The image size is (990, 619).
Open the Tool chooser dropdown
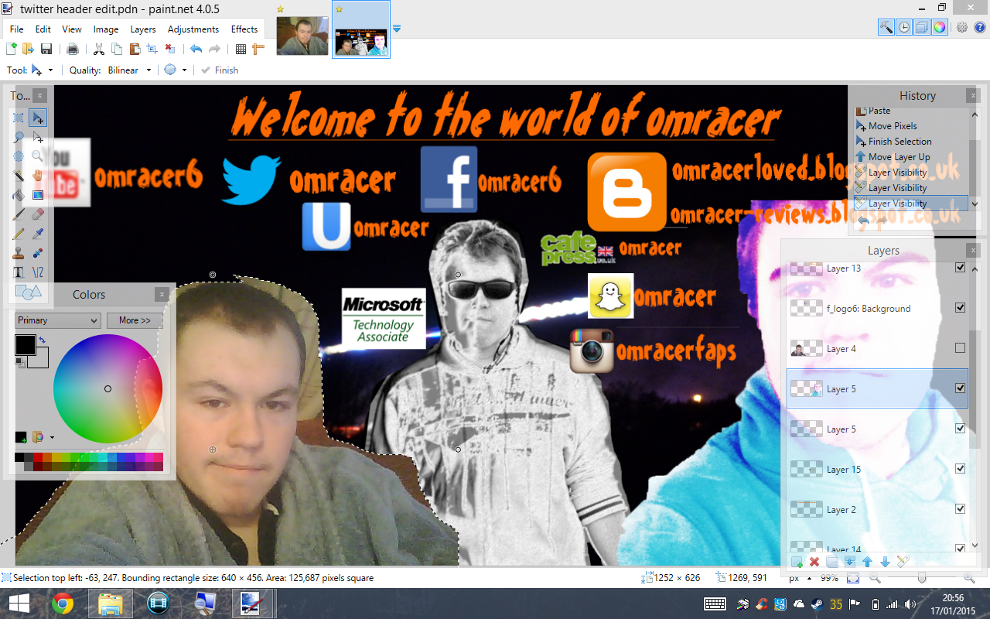43,70
